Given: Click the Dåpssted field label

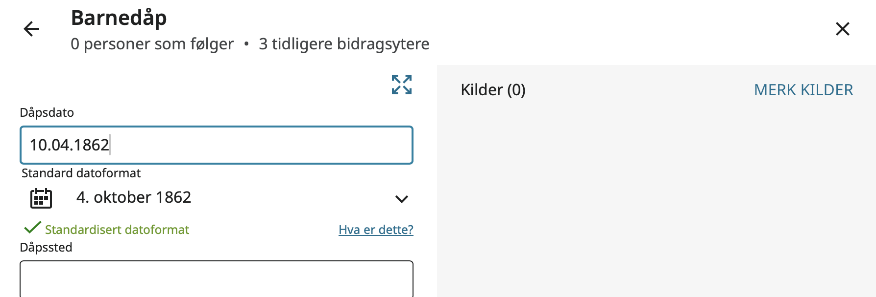Looking at the screenshot, I should coord(46,248).
